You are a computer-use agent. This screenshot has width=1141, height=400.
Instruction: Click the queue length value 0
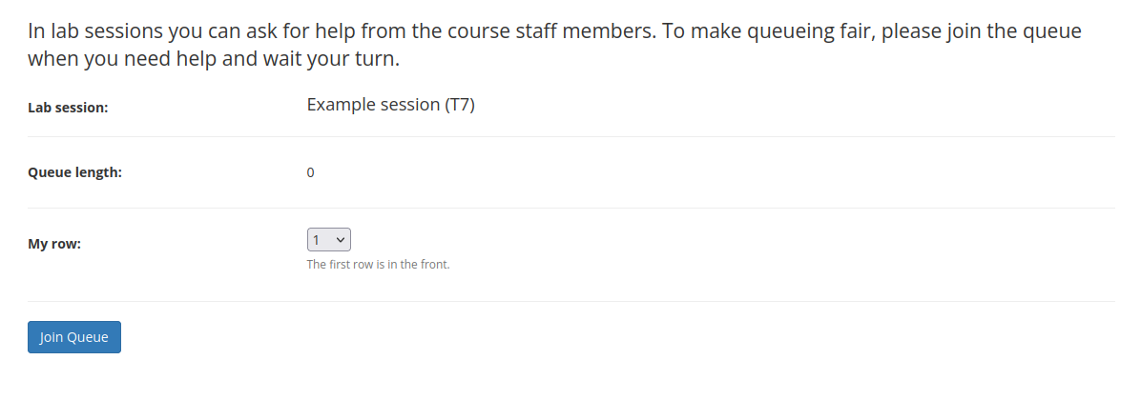[311, 172]
